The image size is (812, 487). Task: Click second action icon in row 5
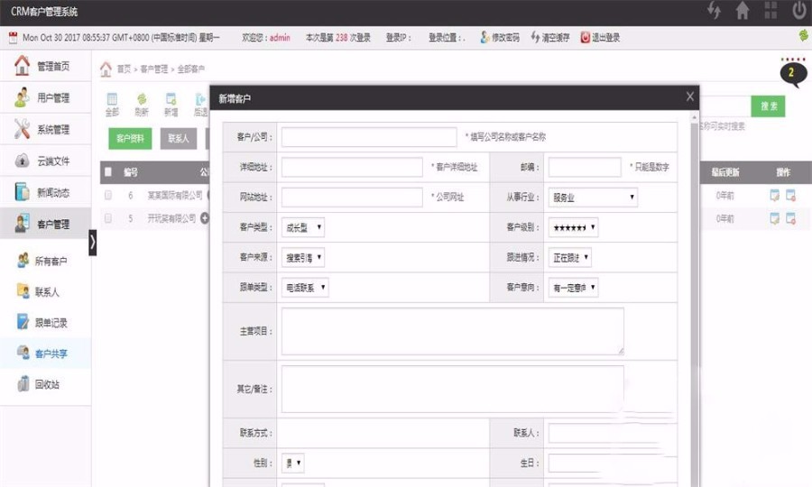790,218
